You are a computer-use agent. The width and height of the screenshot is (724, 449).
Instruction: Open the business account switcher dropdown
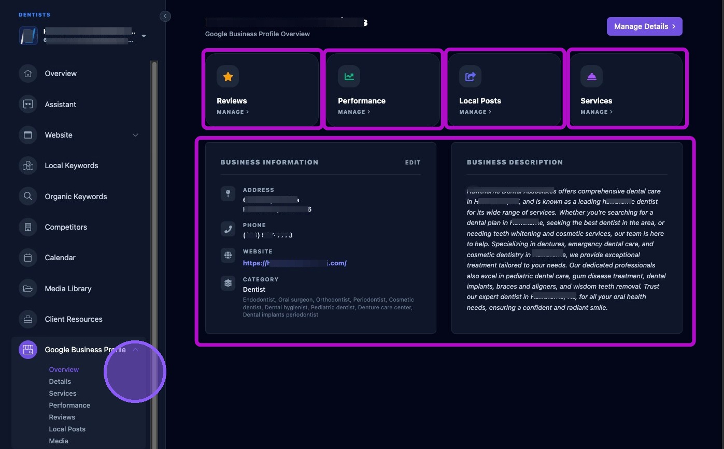pyautogui.click(x=144, y=36)
